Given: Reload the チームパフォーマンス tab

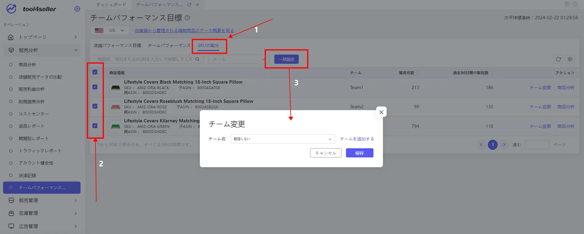Looking at the screenshot, I should pos(189,5).
